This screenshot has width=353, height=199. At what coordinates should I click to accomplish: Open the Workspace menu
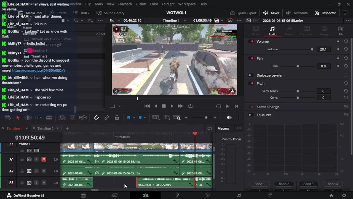pos(187,4)
